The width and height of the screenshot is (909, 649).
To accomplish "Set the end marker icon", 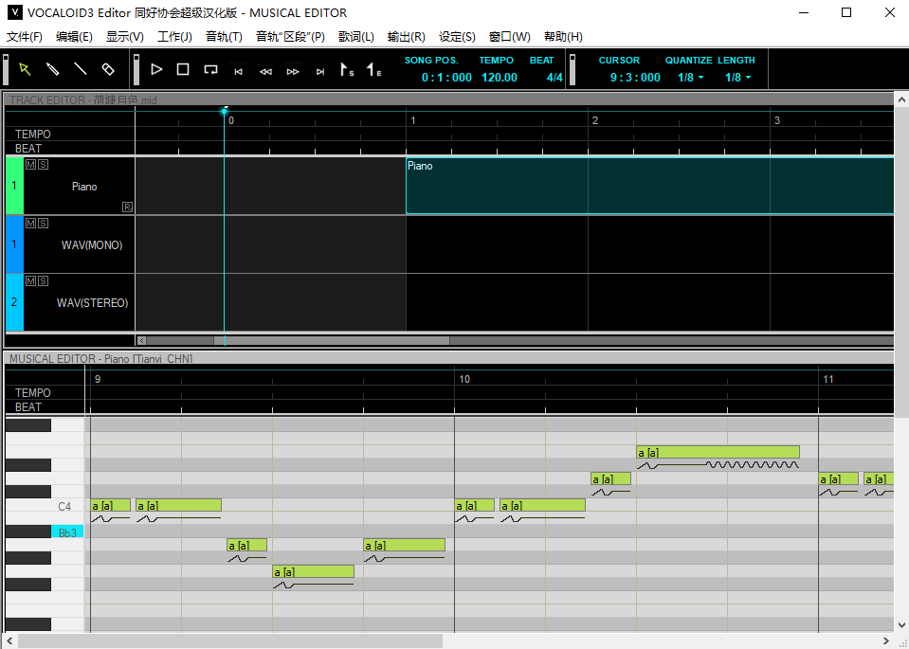I will 373,70.
